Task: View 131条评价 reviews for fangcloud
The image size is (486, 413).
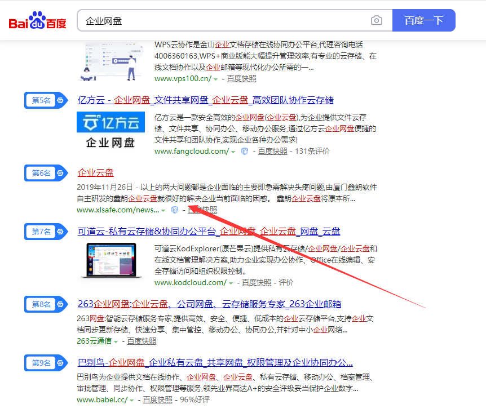Action: click(312, 151)
